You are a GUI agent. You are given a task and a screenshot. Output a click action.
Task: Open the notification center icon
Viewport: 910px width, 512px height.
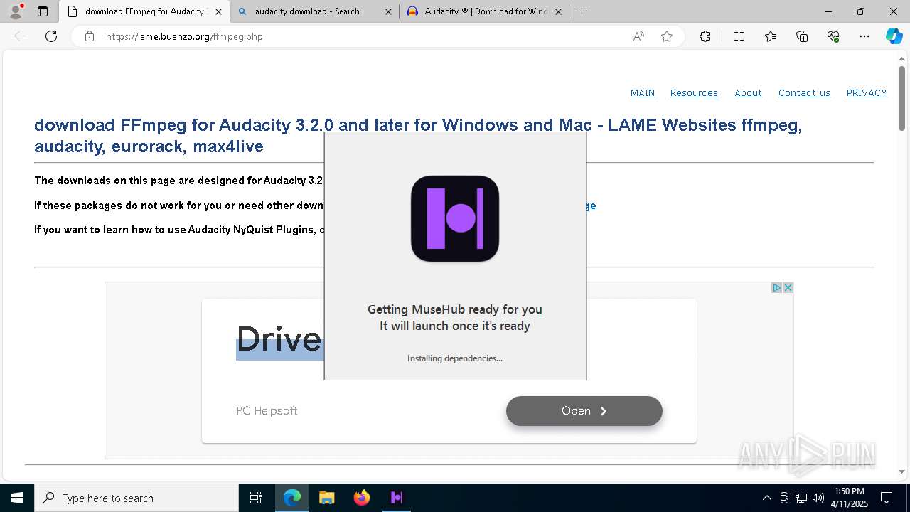(x=887, y=498)
